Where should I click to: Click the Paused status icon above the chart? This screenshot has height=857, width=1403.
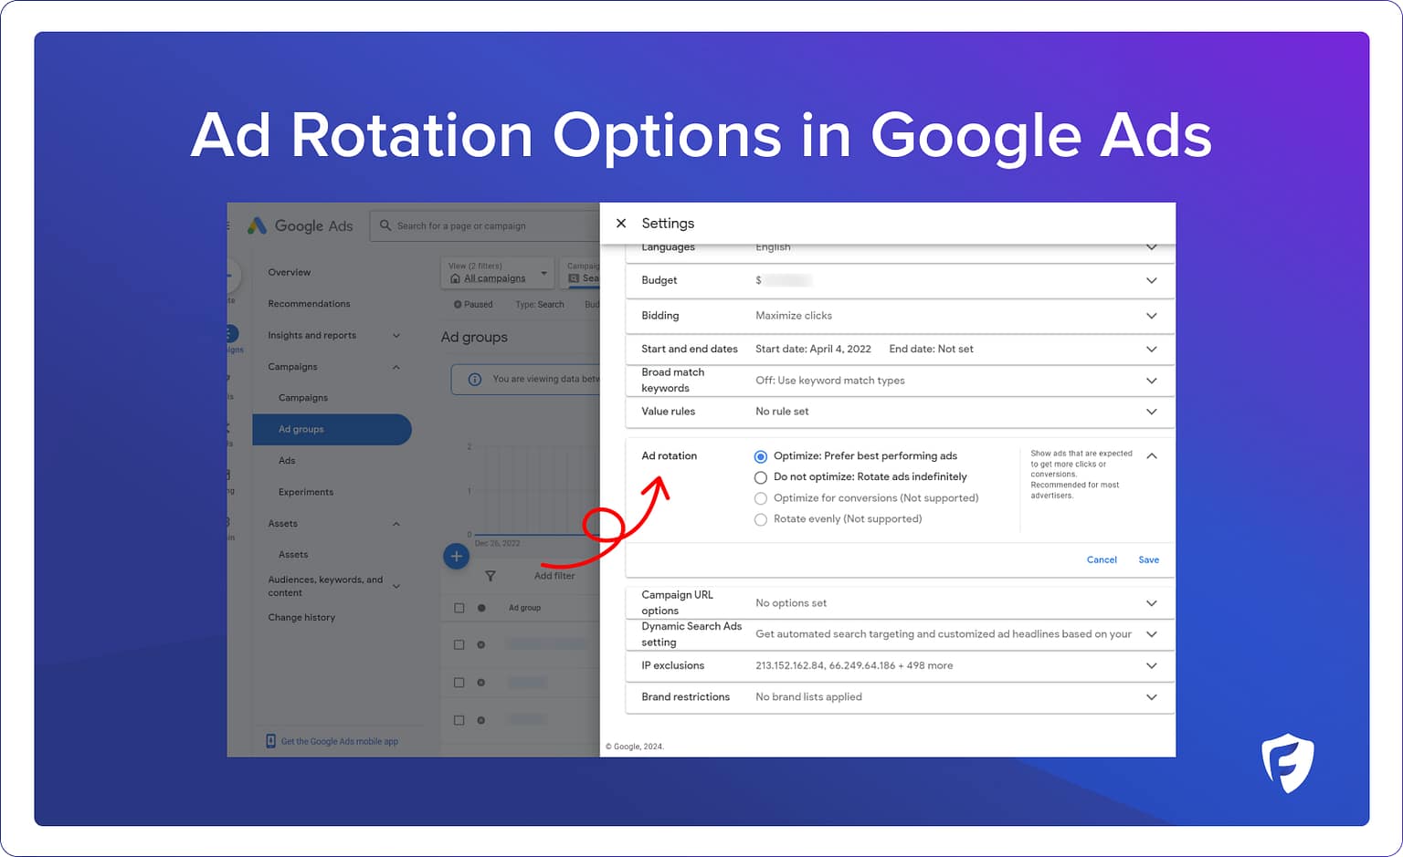tap(459, 304)
